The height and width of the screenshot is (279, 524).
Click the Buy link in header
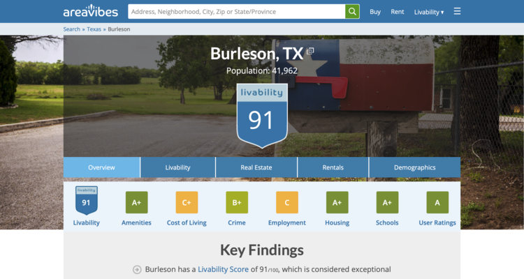click(375, 12)
